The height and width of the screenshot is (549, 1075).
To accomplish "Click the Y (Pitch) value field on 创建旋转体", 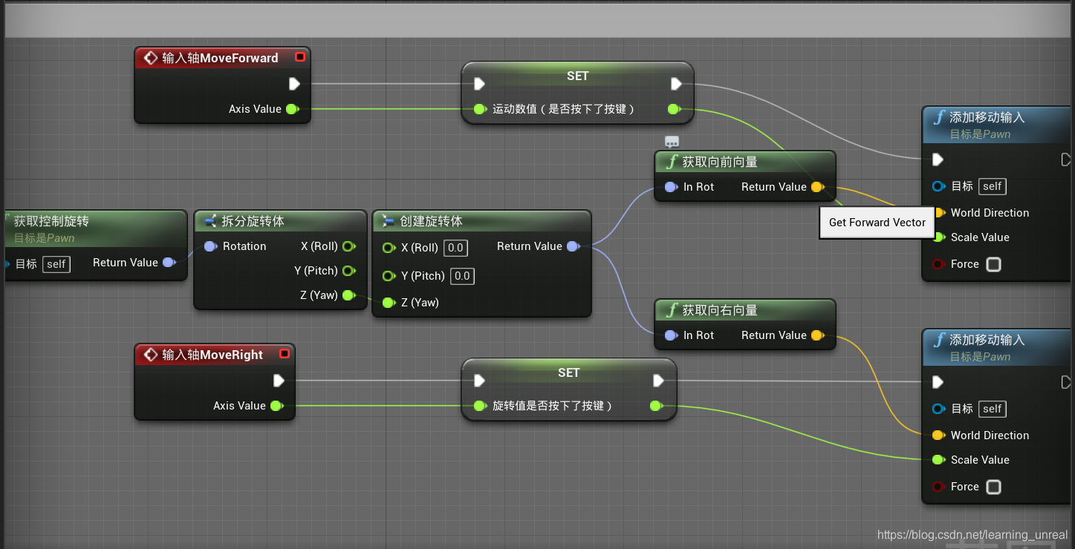I will point(462,276).
